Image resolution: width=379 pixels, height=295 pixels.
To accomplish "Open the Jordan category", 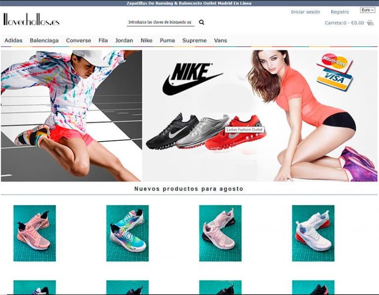I will pos(124,40).
